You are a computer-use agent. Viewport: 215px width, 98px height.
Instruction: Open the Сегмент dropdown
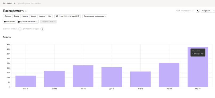[x=10, y=22]
